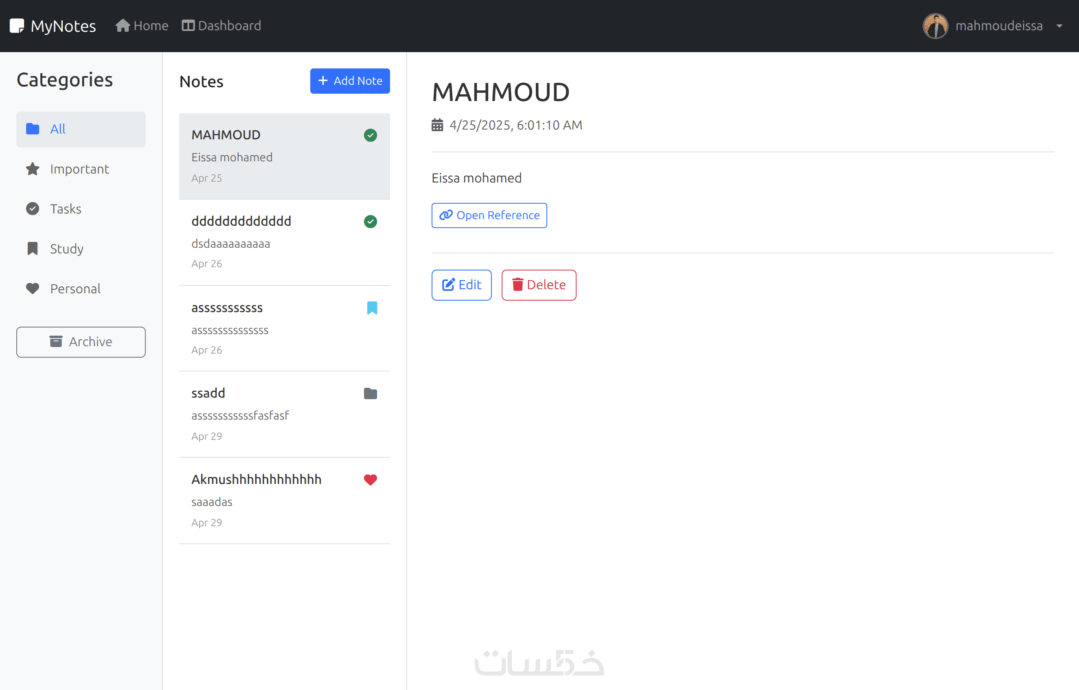Select the Study category
The height and width of the screenshot is (690, 1079).
click(66, 248)
